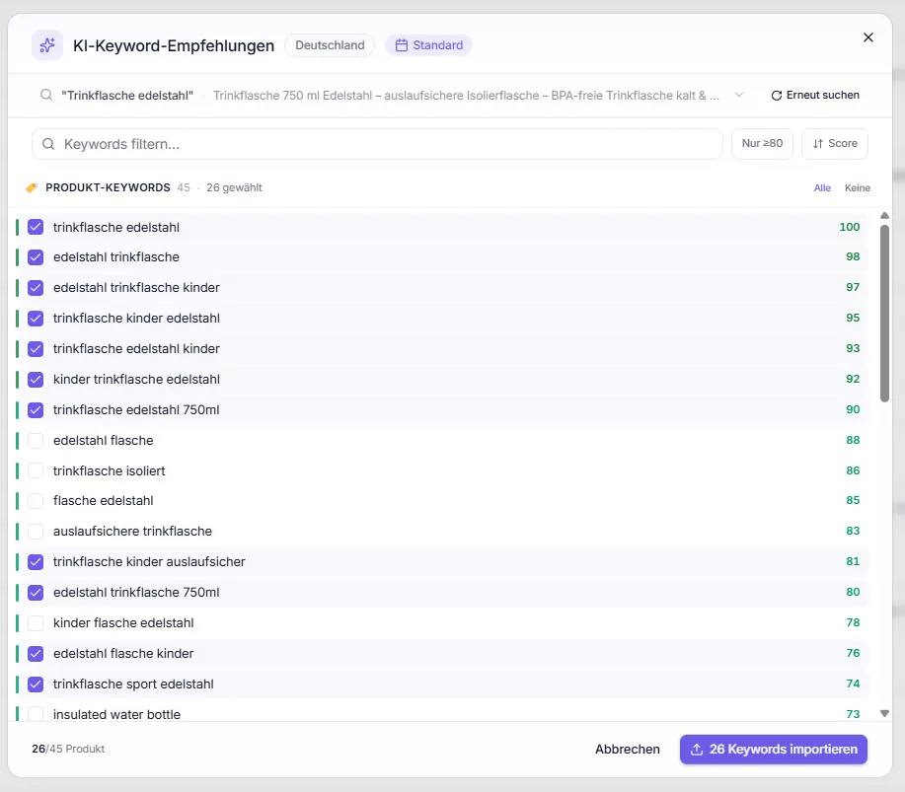Click the keyword list scrollbar thumb
This screenshot has width=905, height=792.
(x=884, y=314)
